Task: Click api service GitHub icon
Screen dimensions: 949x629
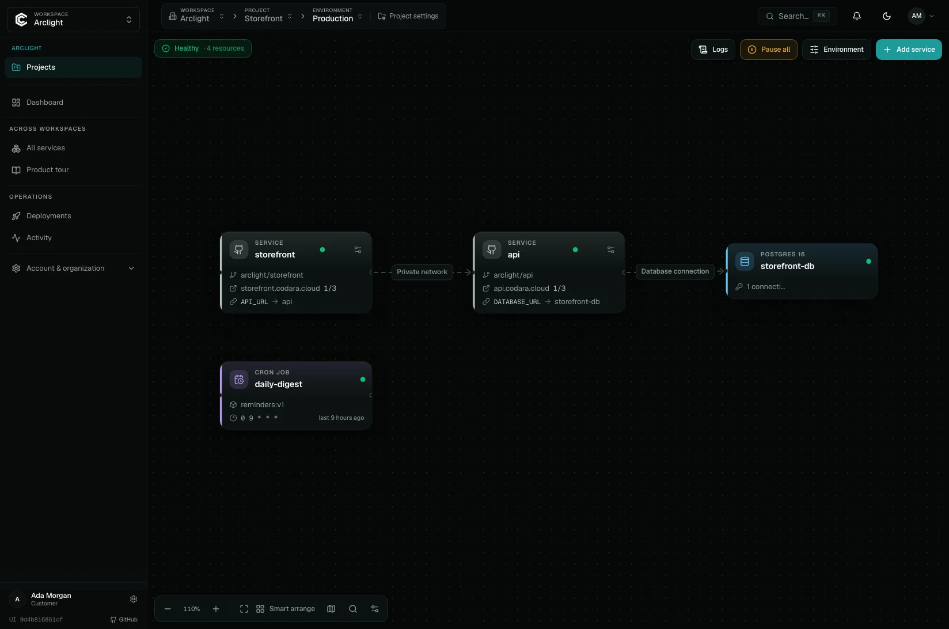Action: pos(492,249)
